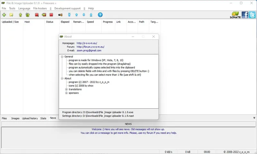Viewport: 257px width, 154px height.
Task: Click the blue move-up arrow icon
Action: (x=76, y=15)
